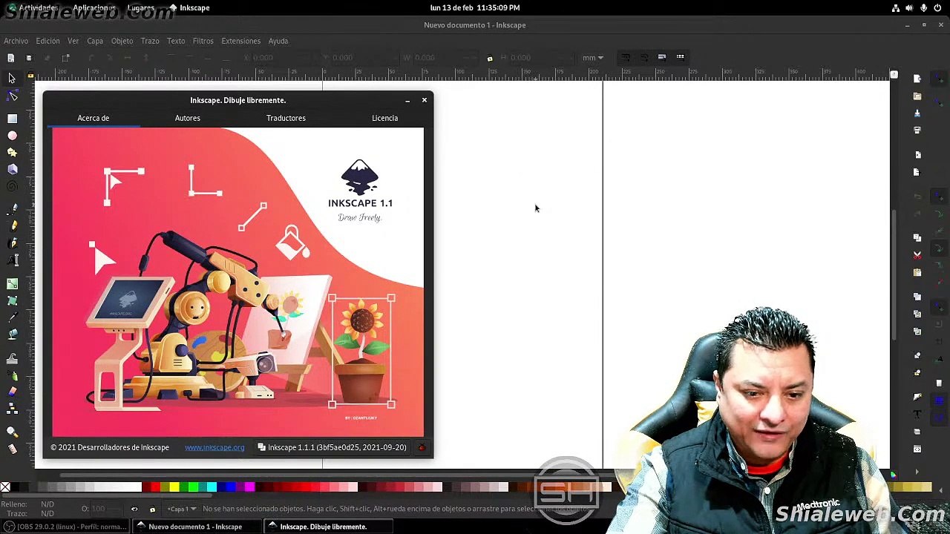Image resolution: width=950 pixels, height=534 pixels.
Task: Click the Print icon in command bar
Action: pos(917,131)
